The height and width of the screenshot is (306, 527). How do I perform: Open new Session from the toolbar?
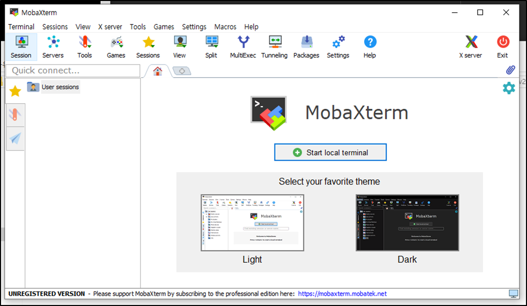(21, 47)
